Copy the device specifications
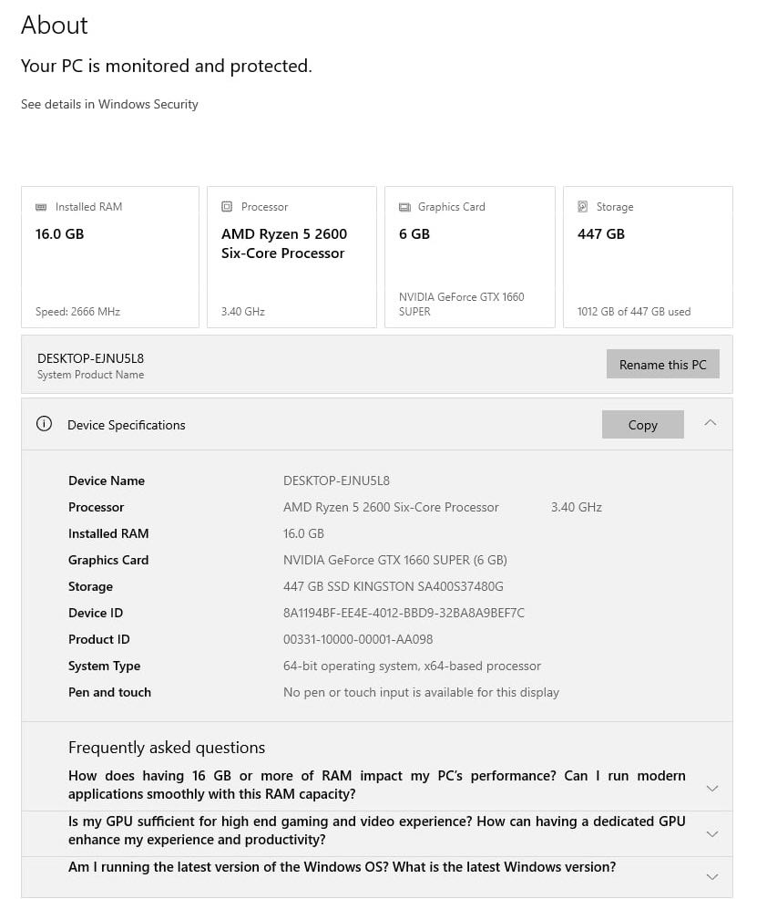 click(642, 425)
